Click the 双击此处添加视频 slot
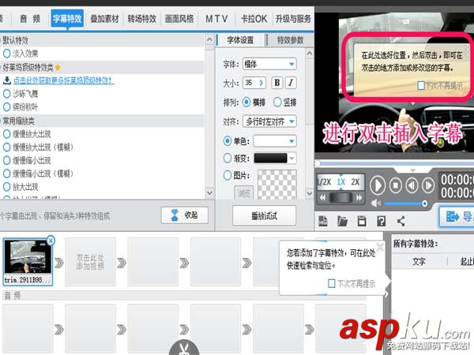474x355 pixels. coord(90,262)
